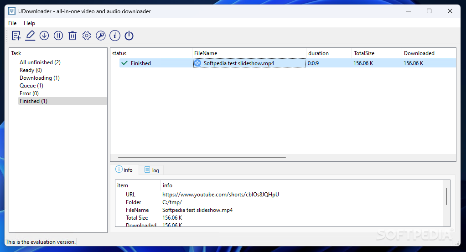Open the About info toolbar icon
The height and width of the screenshot is (252, 466).
(115, 36)
